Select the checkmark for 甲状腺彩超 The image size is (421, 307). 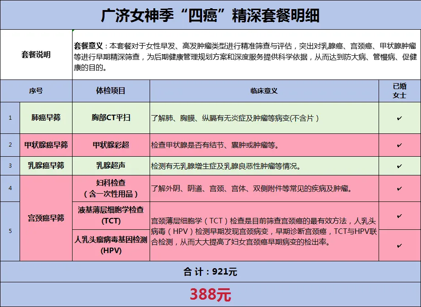[x=400, y=145]
